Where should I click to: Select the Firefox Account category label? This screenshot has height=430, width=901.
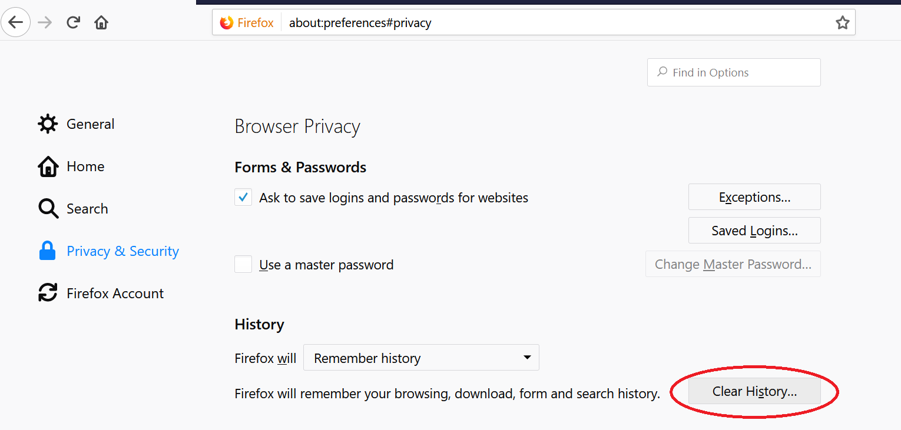point(115,293)
